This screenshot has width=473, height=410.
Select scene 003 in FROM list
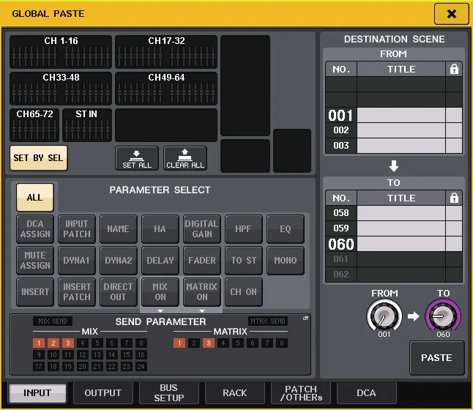(394, 146)
